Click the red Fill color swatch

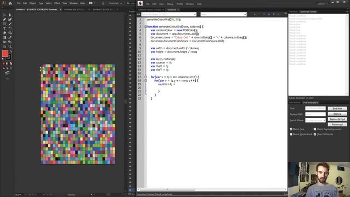(5, 54)
